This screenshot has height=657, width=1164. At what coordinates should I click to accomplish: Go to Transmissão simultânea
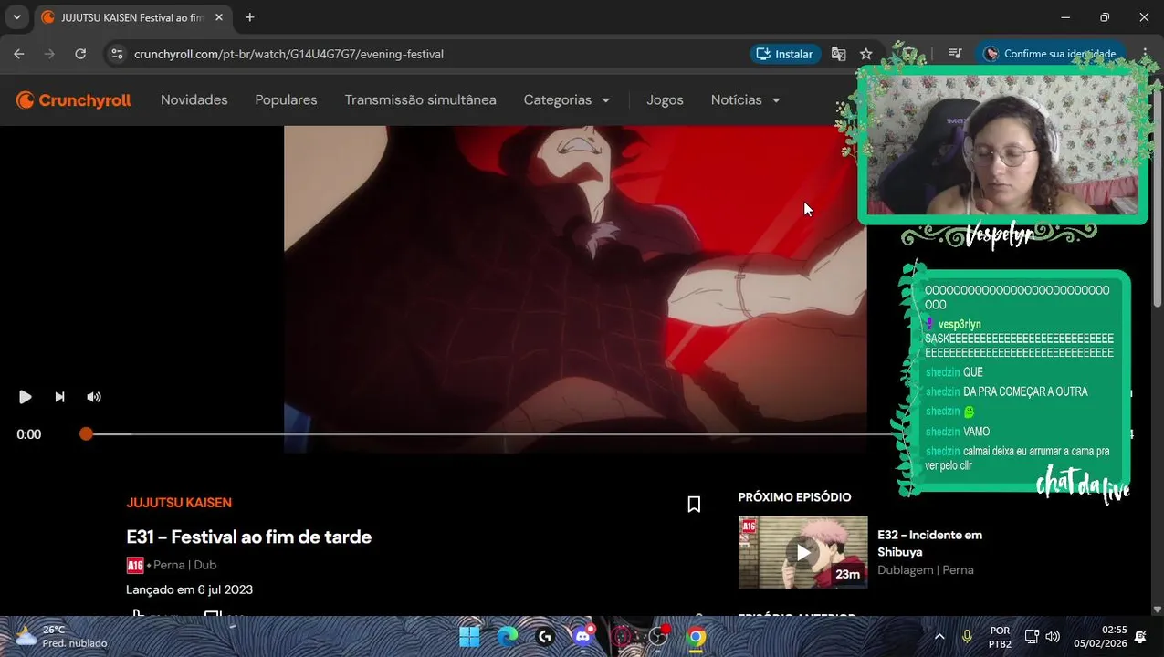(420, 100)
